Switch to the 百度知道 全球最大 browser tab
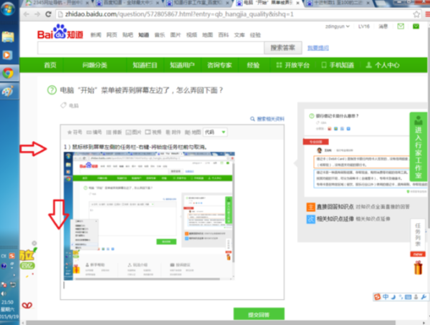This screenshot has width=430, height=325. pos(128,4)
